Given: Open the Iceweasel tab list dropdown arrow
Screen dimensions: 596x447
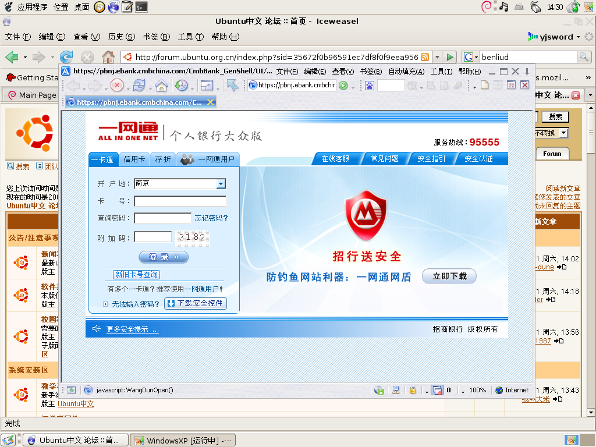Looking at the screenshot, I should click(x=590, y=95).
